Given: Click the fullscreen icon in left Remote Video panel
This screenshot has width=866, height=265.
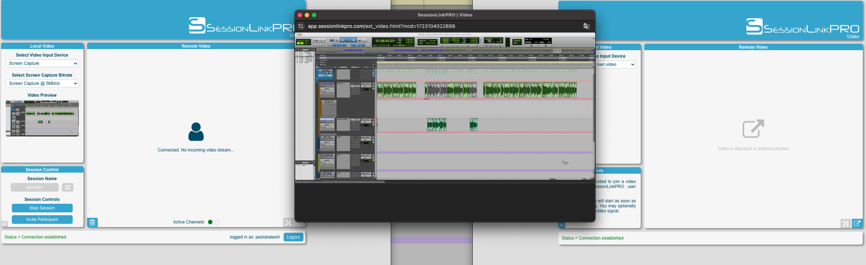Looking at the screenshot, I should 288,223.
